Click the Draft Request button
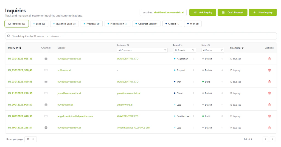This screenshot has height=147, width=281. pos(232,12)
